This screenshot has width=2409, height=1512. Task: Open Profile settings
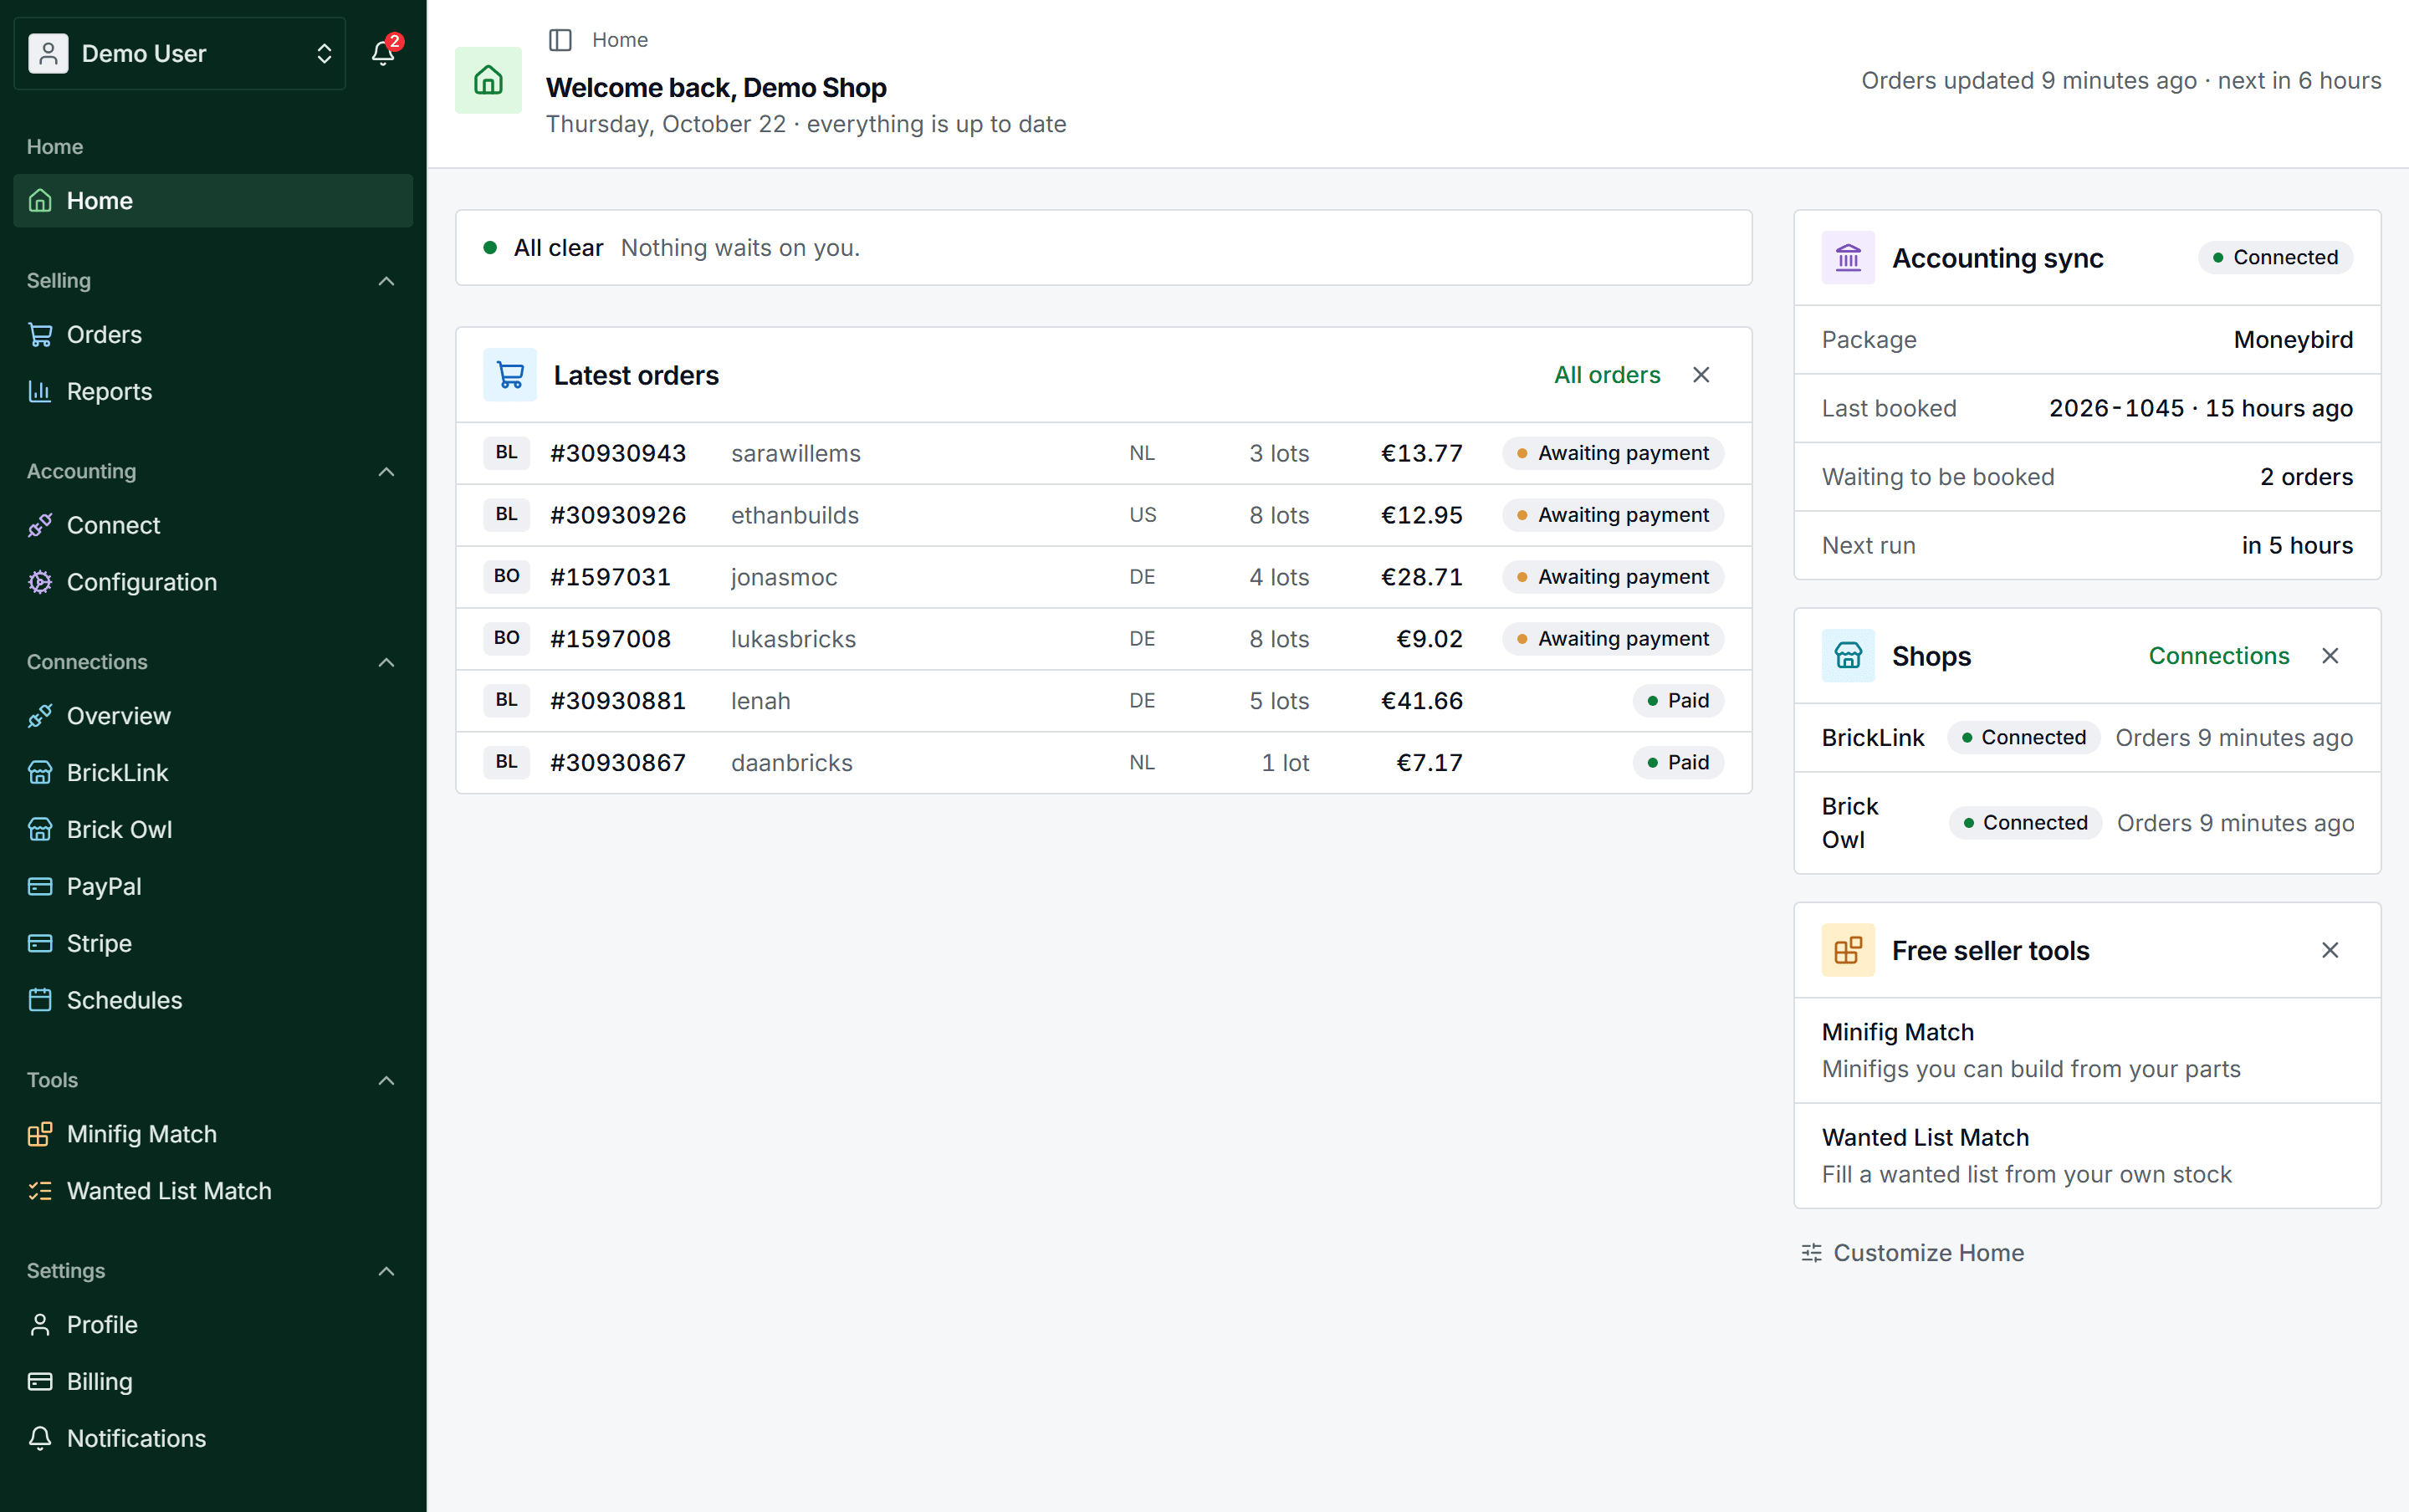pyautogui.click(x=213, y=1325)
